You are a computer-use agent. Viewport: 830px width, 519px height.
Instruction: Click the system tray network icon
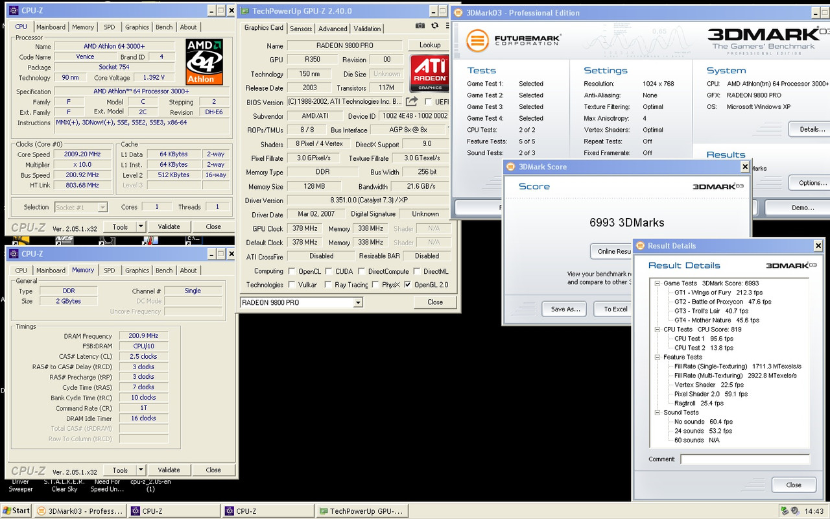(785, 511)
